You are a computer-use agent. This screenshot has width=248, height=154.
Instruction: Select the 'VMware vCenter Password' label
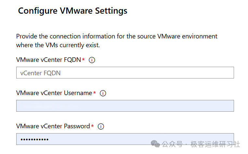click(53, 126)
